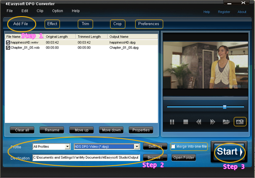Open the File menu

click(x=10, y=11)
